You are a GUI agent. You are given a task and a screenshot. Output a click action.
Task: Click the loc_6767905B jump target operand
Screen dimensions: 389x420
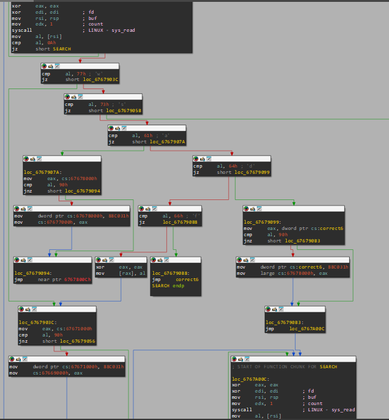pyautogui.click(x=123, y=110)
